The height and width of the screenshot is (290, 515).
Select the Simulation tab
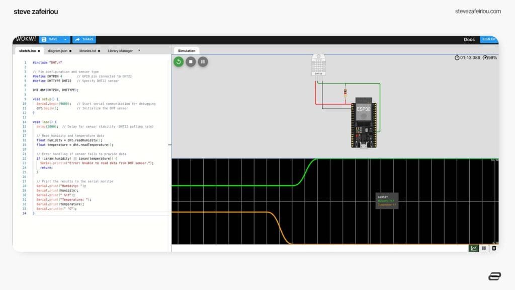[x=187, y=50]
